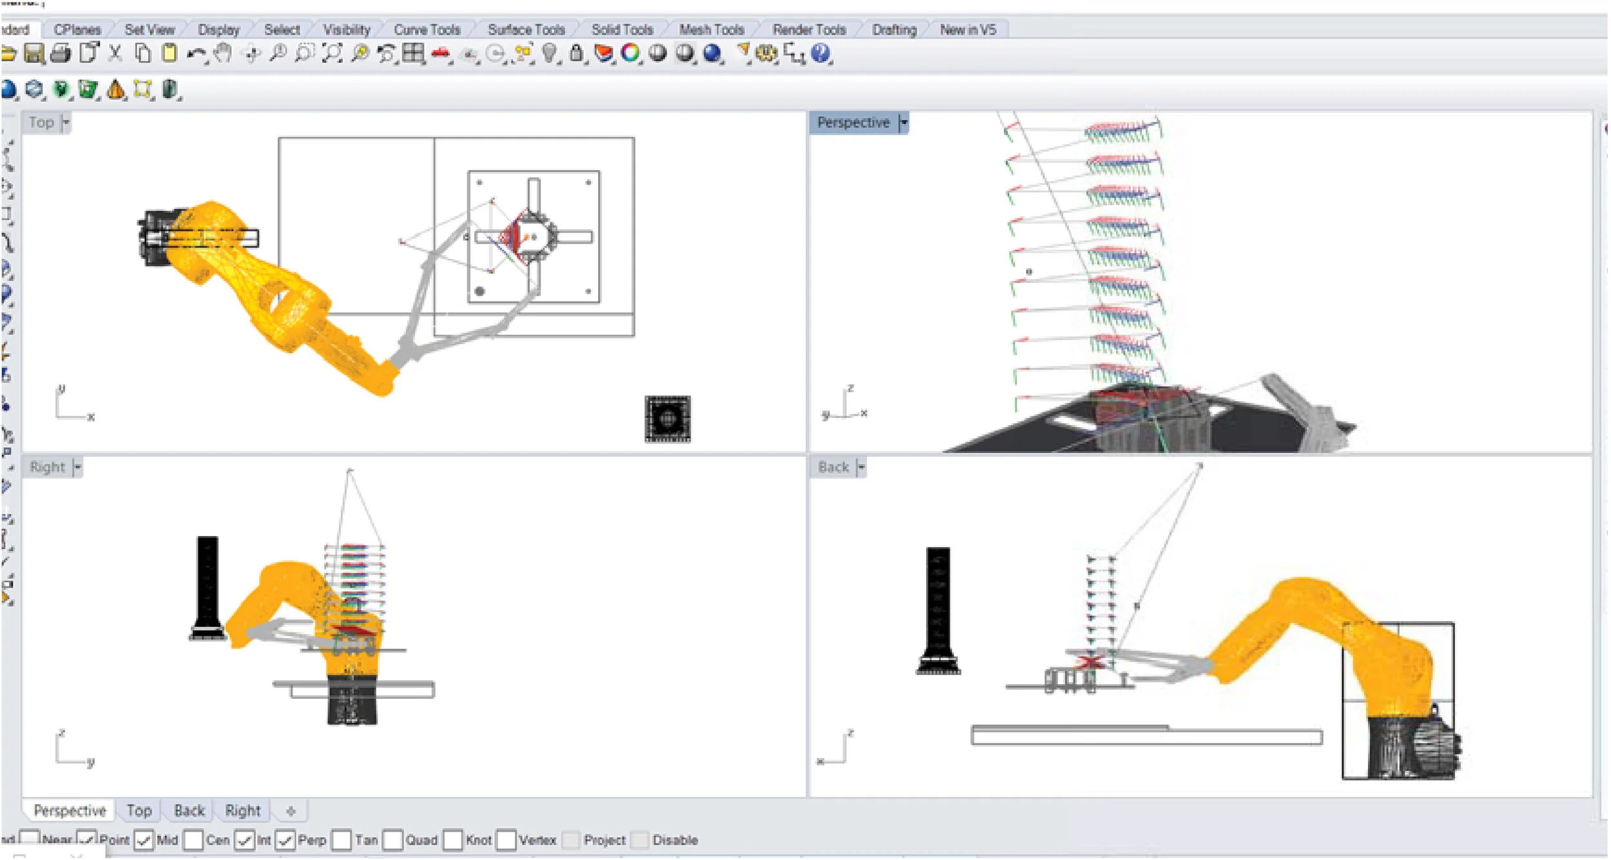Click the orange cone icon in second toolbar
The height and width of the screenshot is (860, 1611).
pyautogui.click(x=116, y=90)
